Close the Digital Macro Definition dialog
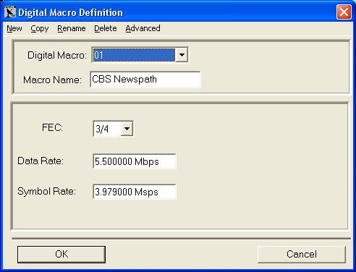The image size is (356, 272). [344, 12]
